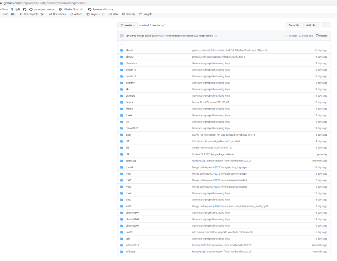The width and height of the screenshot is (337, 261).
Task: Open the Projects tab
Action: click(x=95, y=14)
